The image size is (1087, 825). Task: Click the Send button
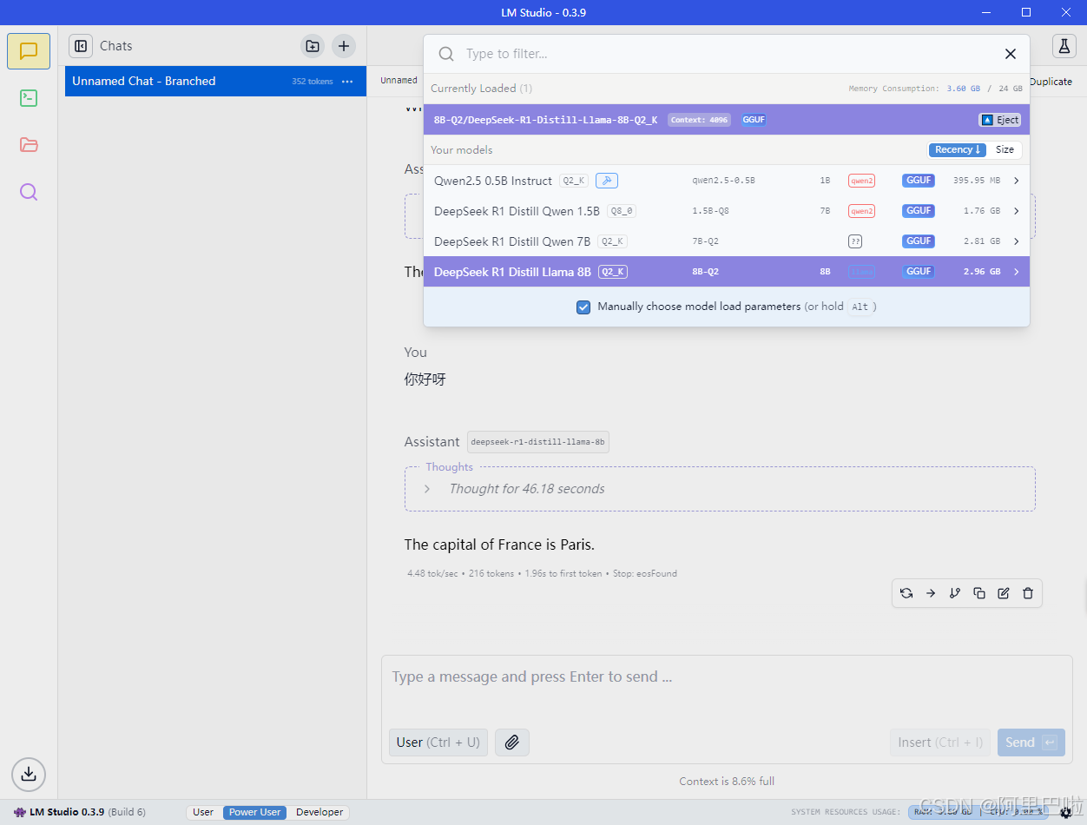point(1031,742)
